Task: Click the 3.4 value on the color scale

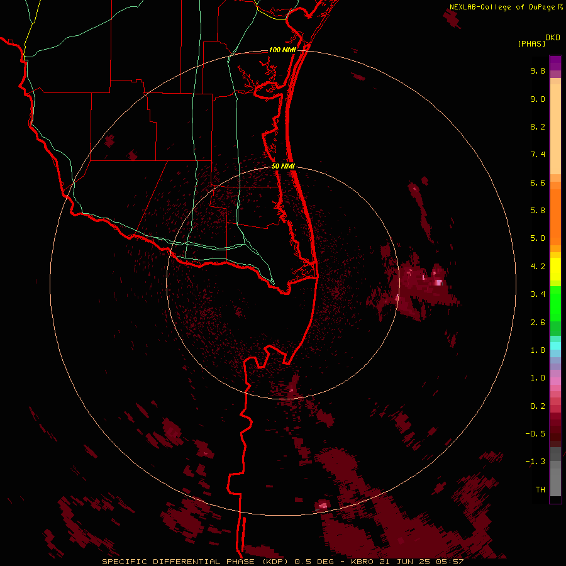Action: (538, 294)
